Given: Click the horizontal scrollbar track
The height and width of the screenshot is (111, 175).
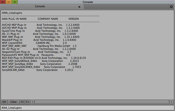Looking at the screenshot, I should 102,102.
